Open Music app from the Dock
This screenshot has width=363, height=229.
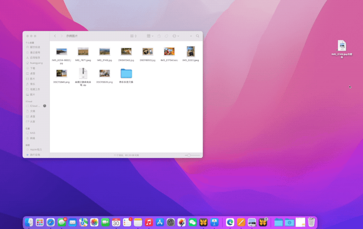tap(149, 222)
